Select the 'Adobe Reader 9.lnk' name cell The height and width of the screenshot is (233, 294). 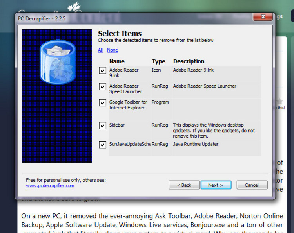[x=130, y=74]
